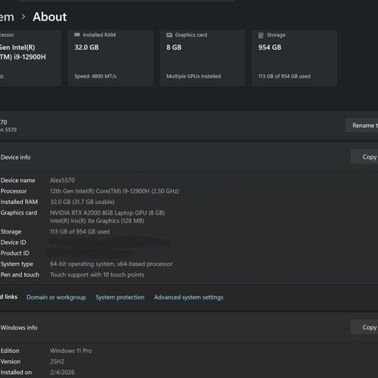Screen dimensions: 378x378
Task: Open the Graphics card 8 GB card
Action: [203, 58]
